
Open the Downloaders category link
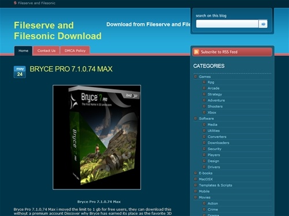click(218, 143)
